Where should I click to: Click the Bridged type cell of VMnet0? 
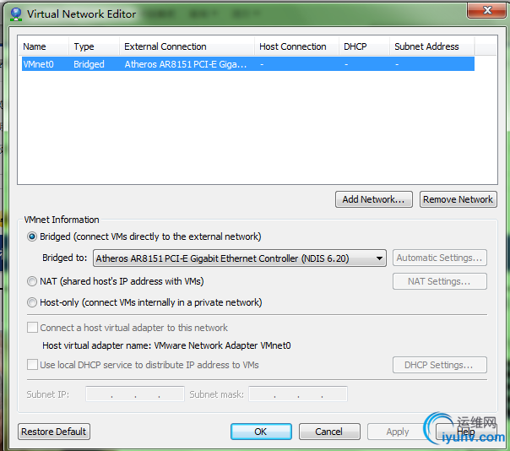(89, 64)
